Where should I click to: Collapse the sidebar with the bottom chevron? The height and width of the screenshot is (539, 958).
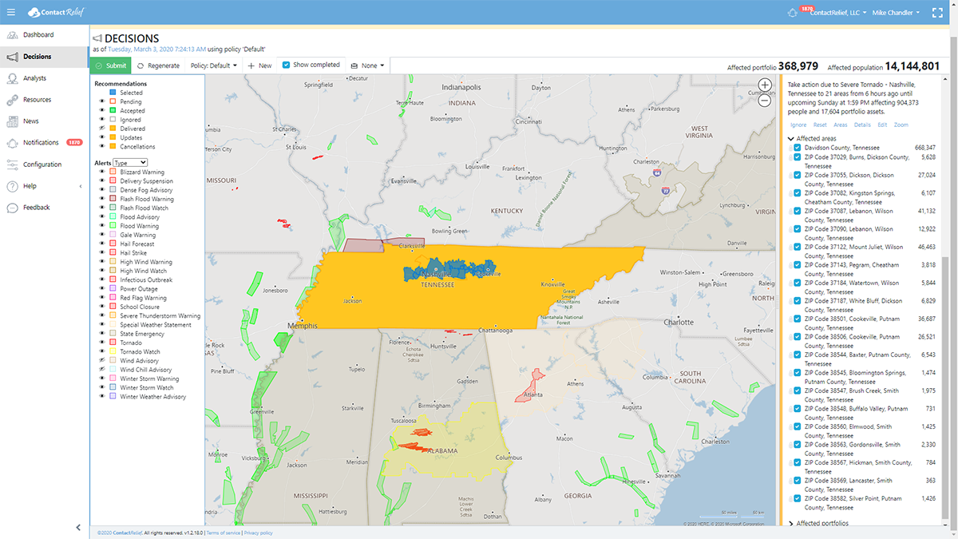[x=78, y=527]
